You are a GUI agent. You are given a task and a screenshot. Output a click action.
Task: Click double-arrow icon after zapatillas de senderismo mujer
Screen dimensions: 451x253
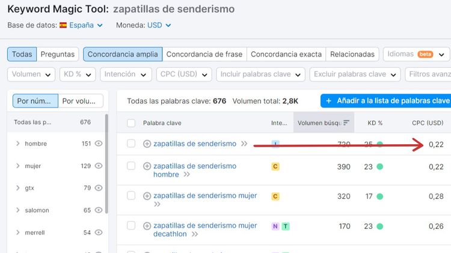pos(157,204)
